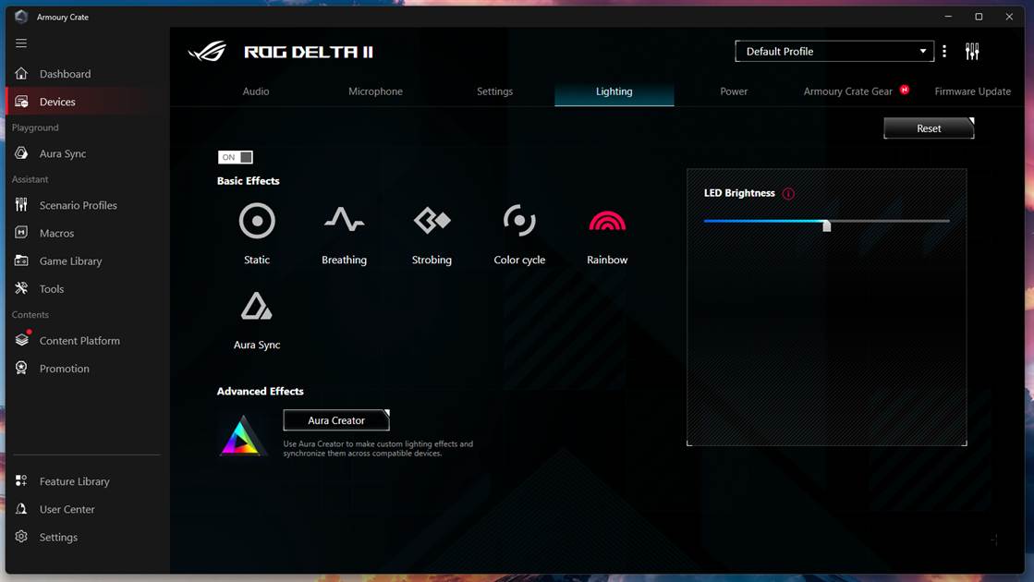This screenshot has width=1034, height=582.
Task: Open Game Library in sidebar
Action: 86,261
